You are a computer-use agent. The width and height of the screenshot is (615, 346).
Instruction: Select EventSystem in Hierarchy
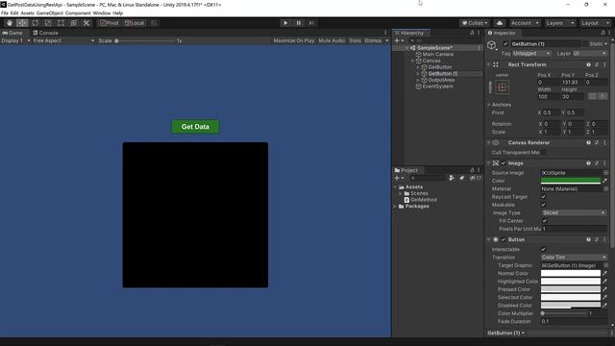[x=438, y=86]
